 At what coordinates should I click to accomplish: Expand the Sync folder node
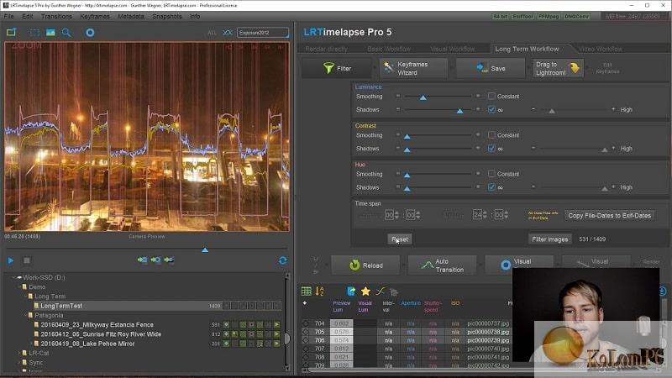point(19,362)
